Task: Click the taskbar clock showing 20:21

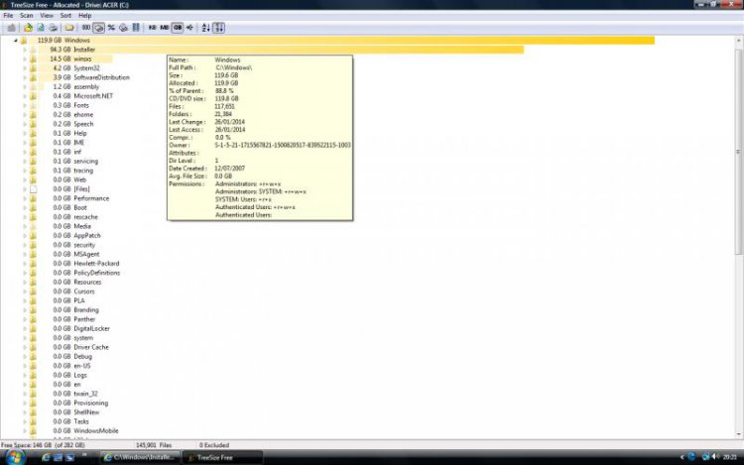Action: [x=729, y=457]
